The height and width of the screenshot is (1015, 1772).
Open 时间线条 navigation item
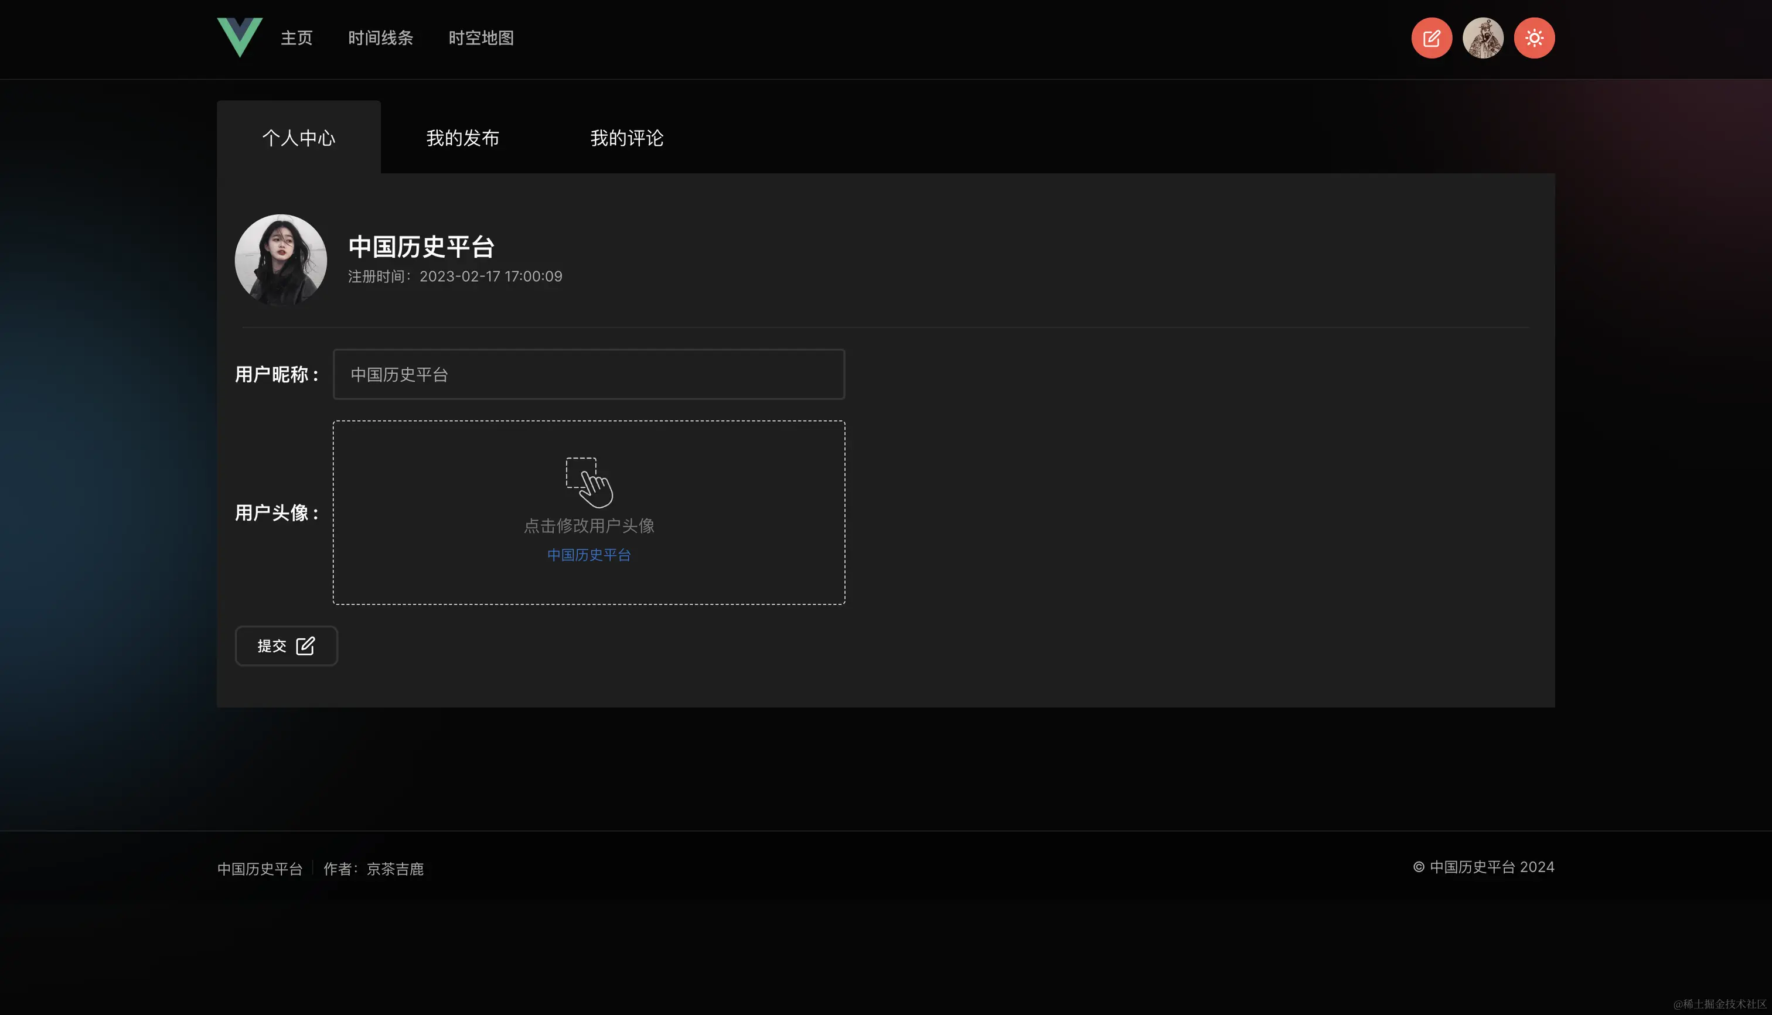(x=380, y=37)
